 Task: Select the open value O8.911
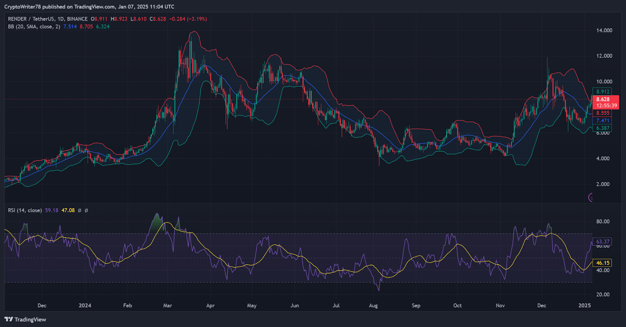(x=99, y=19)
